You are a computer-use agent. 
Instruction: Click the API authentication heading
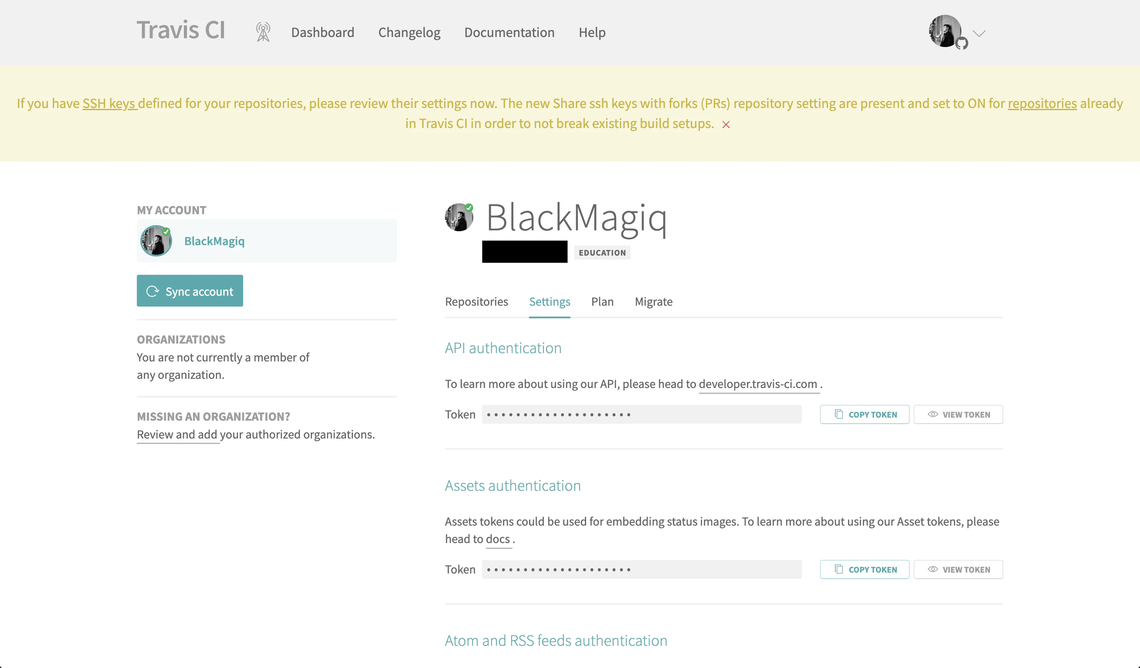(x=503, y=348)
